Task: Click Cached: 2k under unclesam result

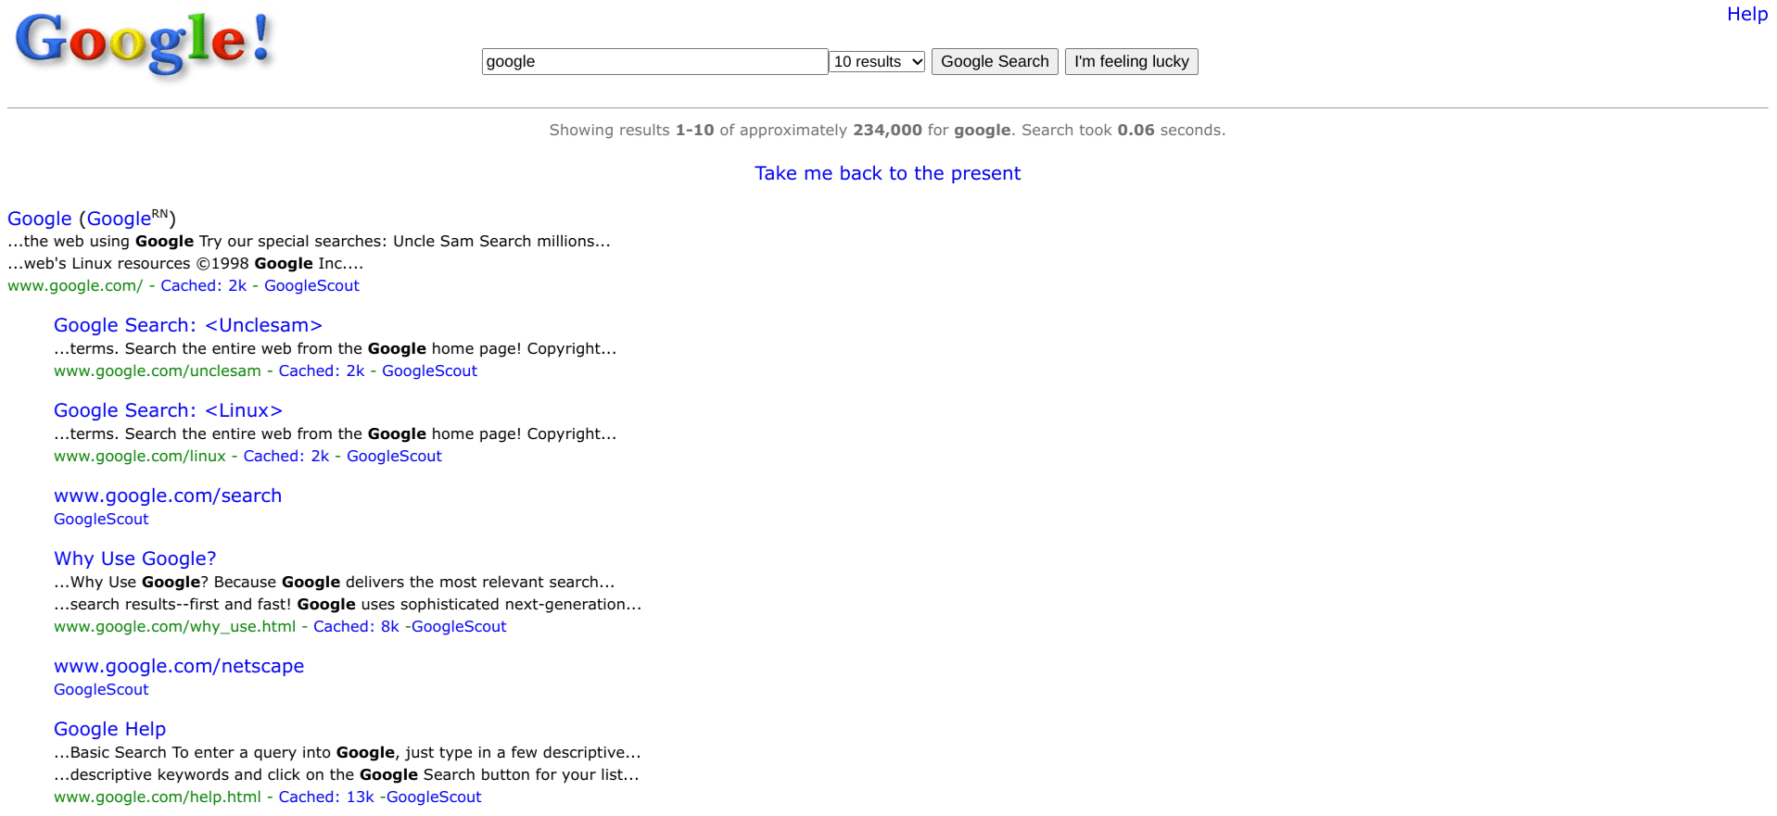Action: point(322,371)
